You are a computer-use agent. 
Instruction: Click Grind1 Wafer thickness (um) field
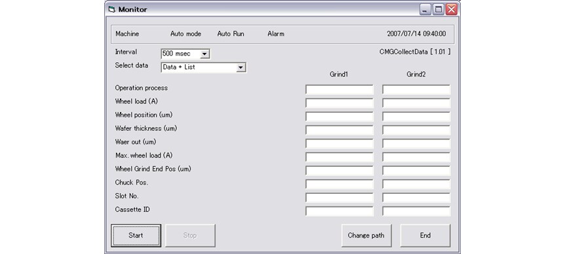tap(340, 130)
